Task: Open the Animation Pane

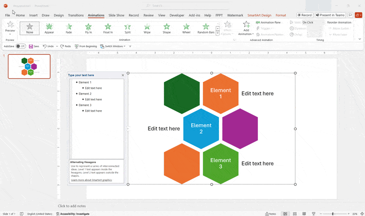Action: click(268, 22)
